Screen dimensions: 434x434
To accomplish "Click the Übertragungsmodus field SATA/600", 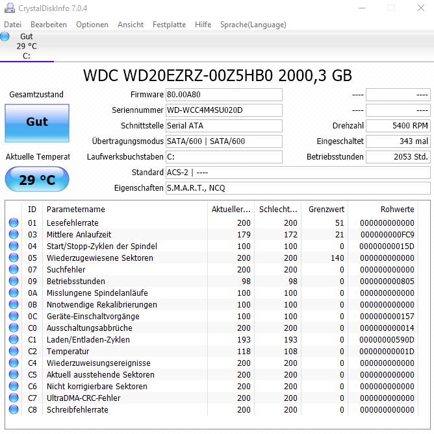I will pyautogui.click(x=224, y=141).
